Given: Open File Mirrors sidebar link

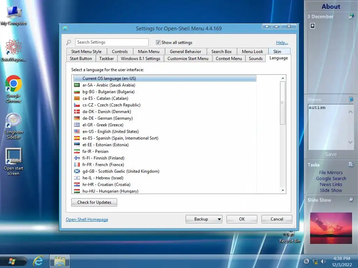Looking at the screenshot, I should click(x=331, y=172).
